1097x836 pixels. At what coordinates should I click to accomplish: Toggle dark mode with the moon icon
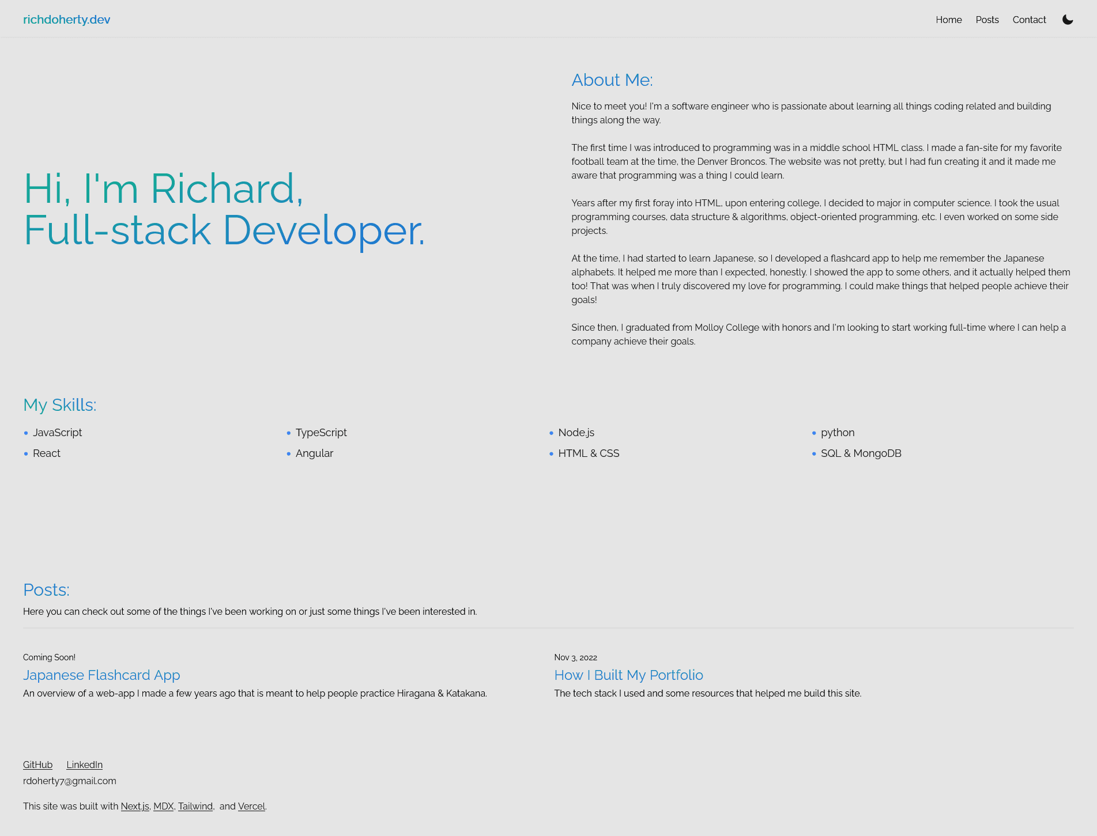1068,20
